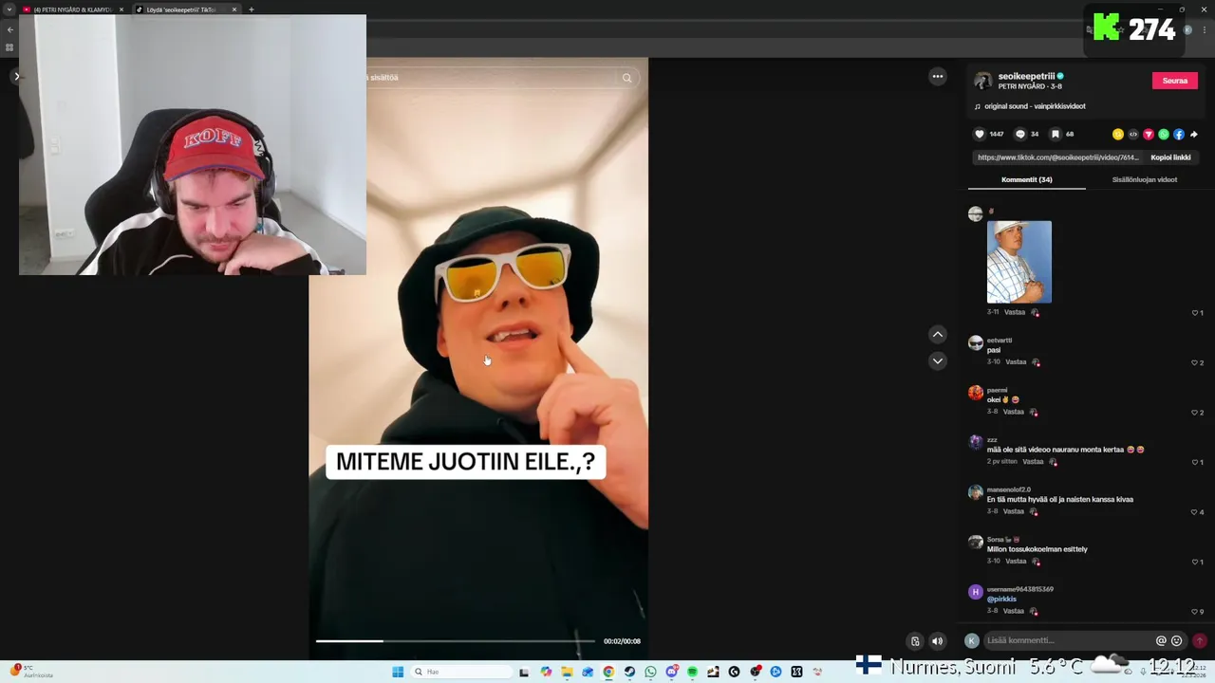
Task: Open Spotify from the taskbar
Action: point(692,672)
